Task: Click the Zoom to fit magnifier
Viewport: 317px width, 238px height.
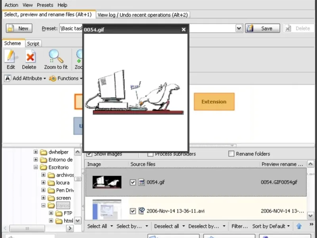Action: 56,56
